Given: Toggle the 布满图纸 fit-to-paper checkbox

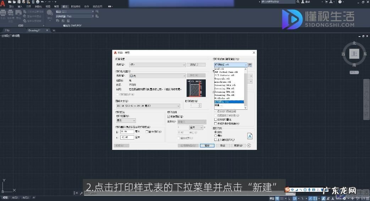Looking at the screenshot, I should (169, 116).
